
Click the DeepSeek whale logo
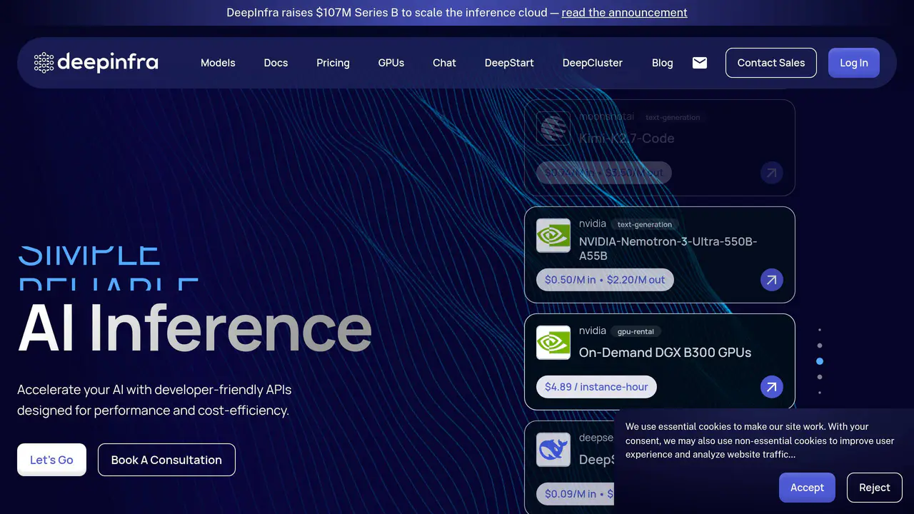[x=553, y=450]
